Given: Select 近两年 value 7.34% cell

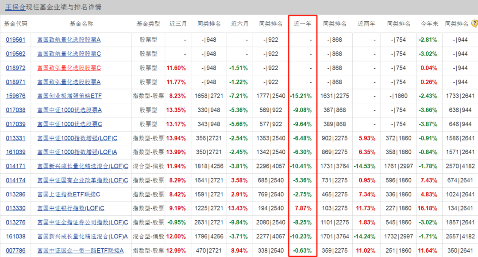Looking at the screenshot, I should coord(366,194).
